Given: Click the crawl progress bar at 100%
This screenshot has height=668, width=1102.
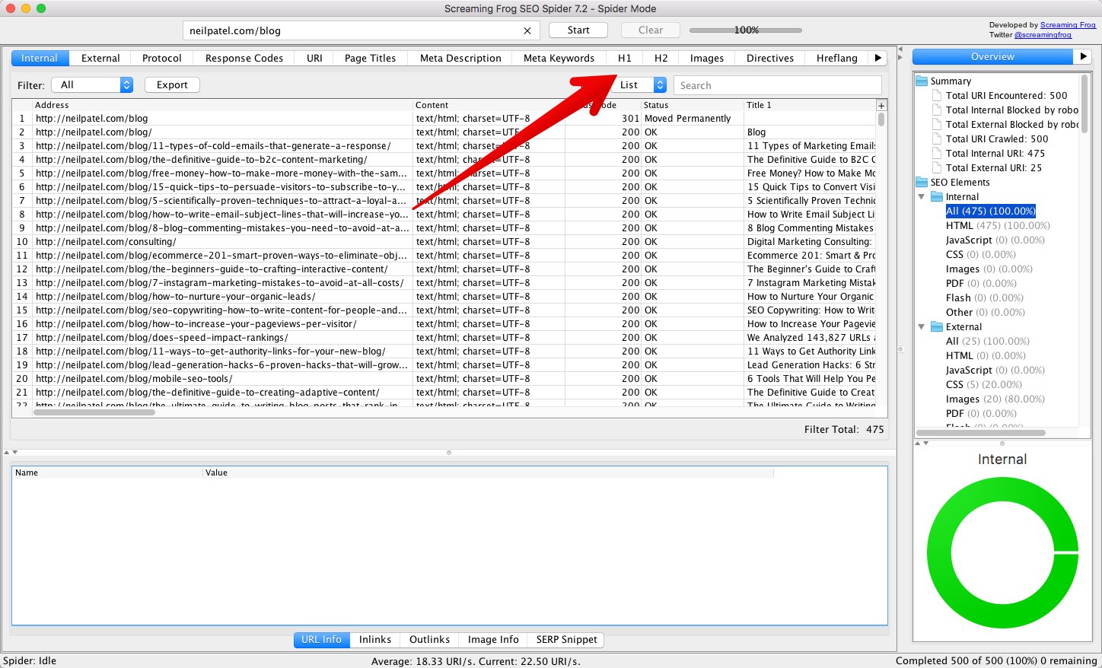Looking at the screenshot, I should pos(746,30).
